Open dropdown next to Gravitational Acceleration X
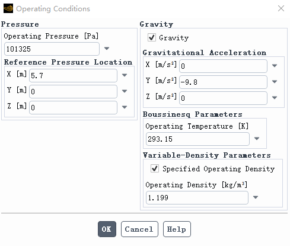290x246 pixels. (275, 65)
